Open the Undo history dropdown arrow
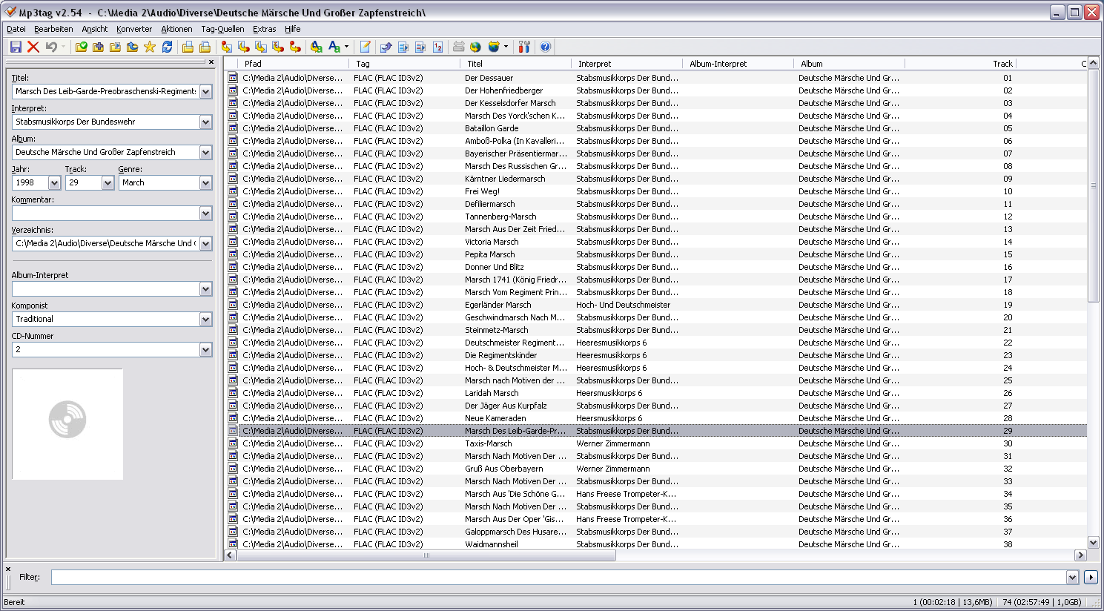Screen dimensions: 1104x611 coord(63,47)
